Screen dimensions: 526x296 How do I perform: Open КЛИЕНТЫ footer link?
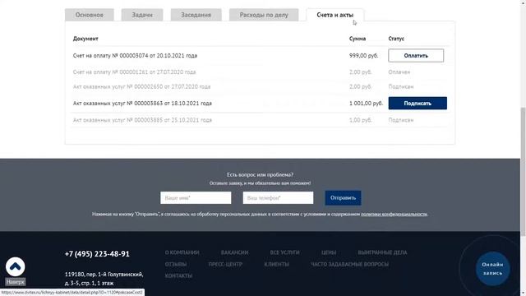pyautogui.click(x=276, y=264)
